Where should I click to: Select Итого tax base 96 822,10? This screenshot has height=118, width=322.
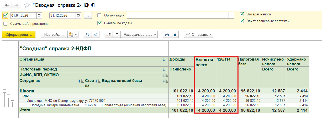250,110
